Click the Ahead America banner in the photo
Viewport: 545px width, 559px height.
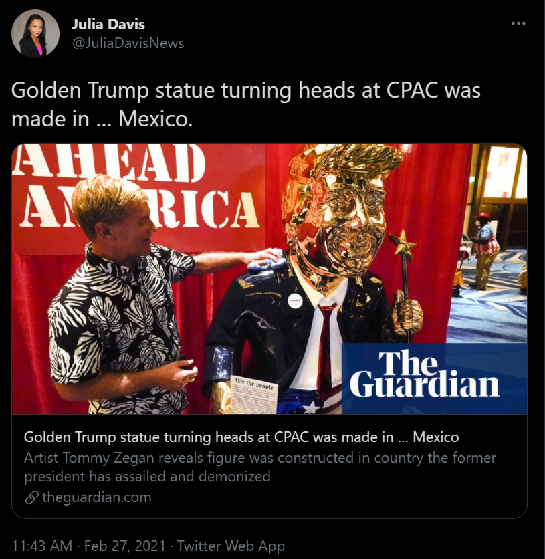138,199
